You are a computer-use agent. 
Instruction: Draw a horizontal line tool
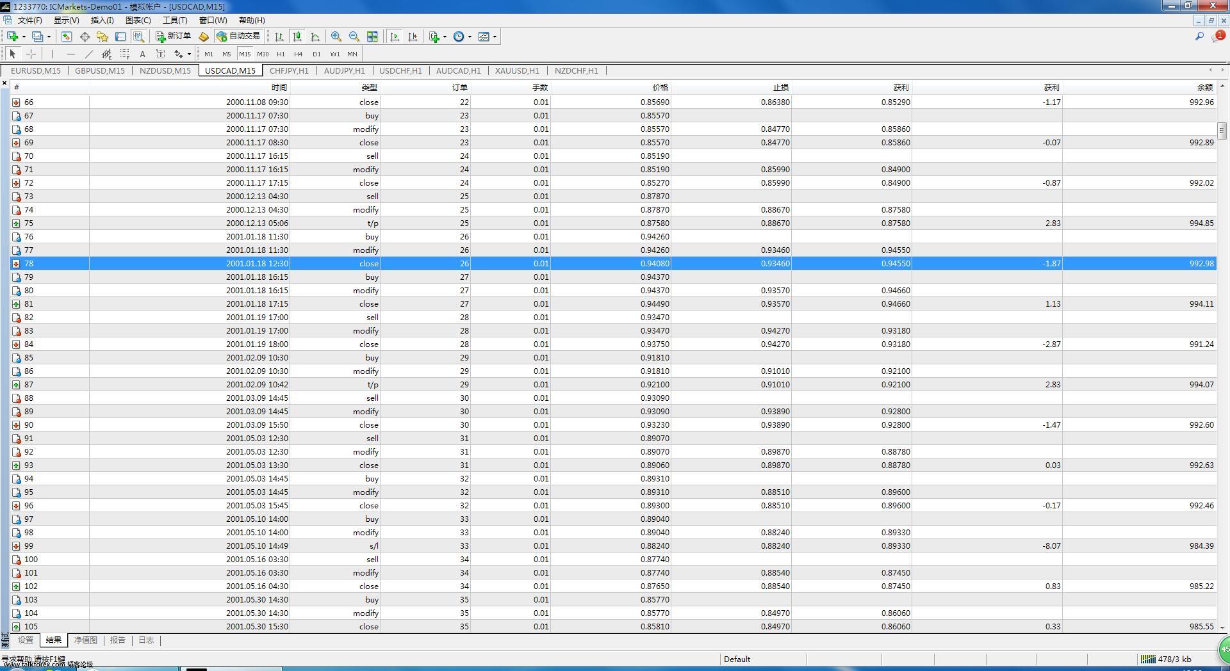[x=70, y=54]
